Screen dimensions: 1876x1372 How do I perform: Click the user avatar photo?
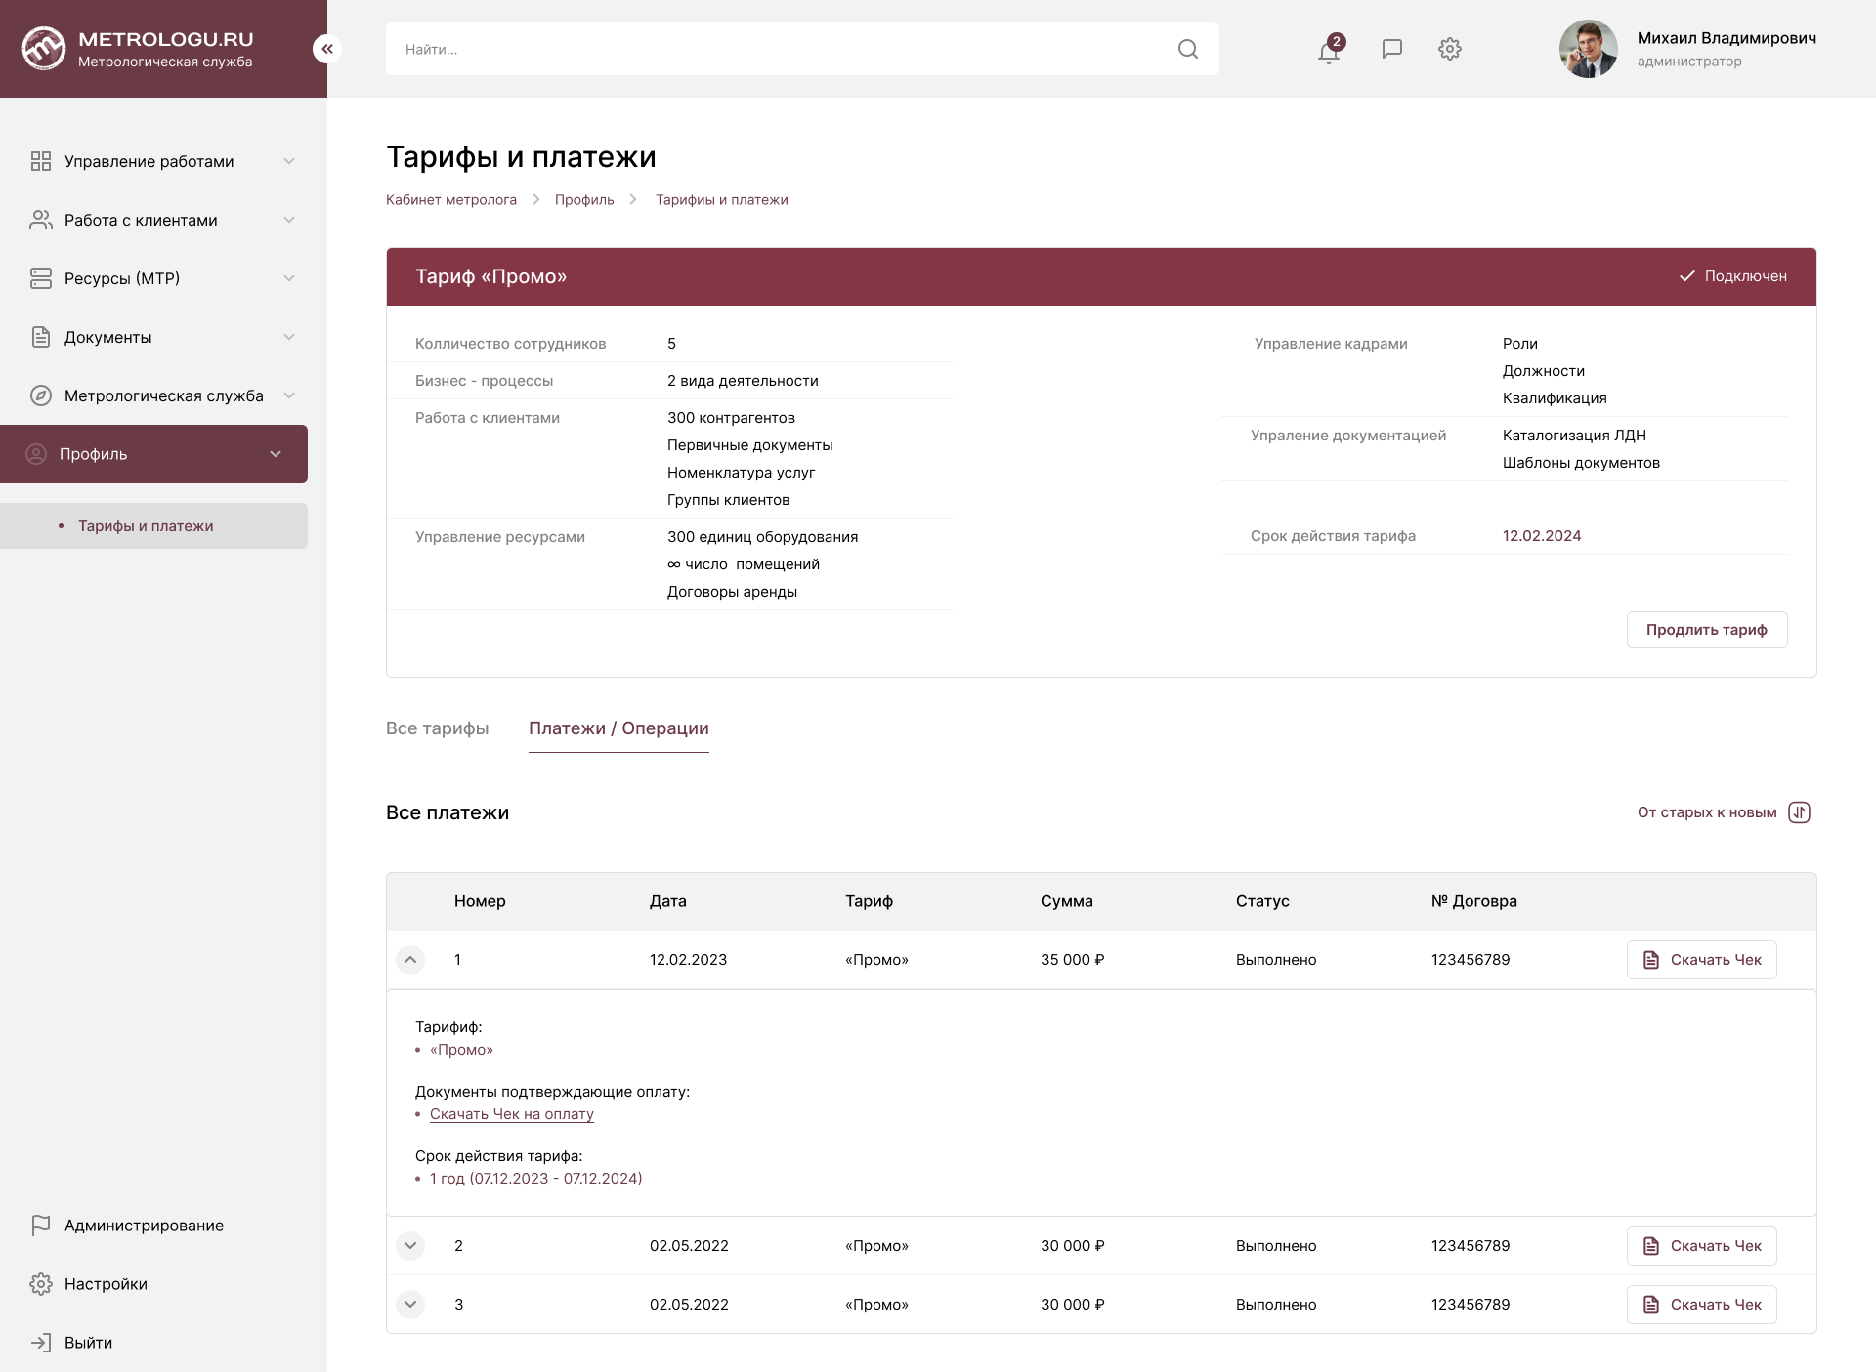[1588, 49]
